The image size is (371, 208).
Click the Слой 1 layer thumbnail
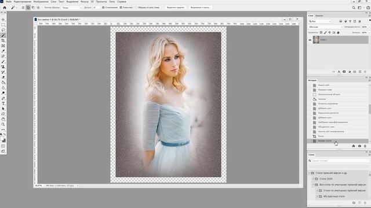(316, 40)
